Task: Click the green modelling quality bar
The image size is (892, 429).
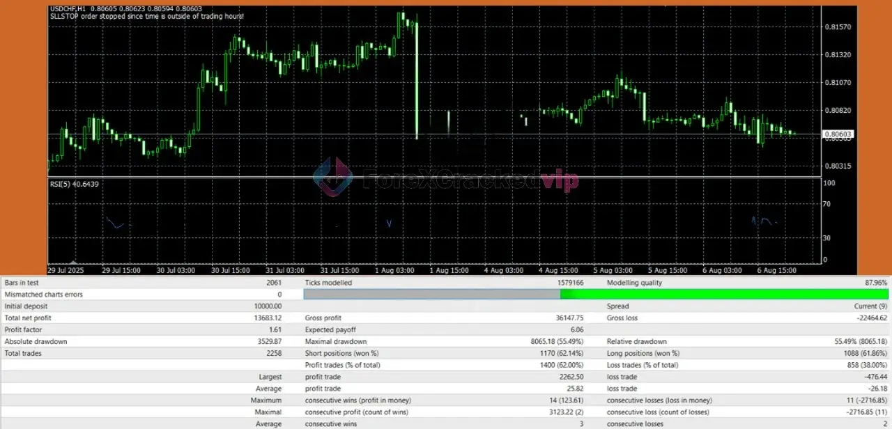Action: pyautogui.click(x=724, y=295)
